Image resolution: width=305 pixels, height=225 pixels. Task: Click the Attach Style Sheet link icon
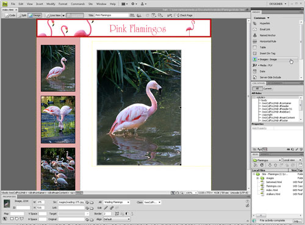pyautogui.click(x=289, y=150)
